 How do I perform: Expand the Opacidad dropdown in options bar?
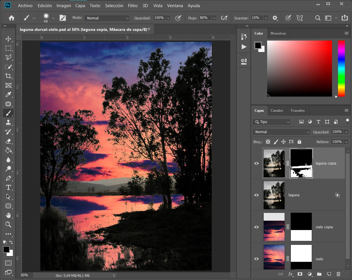point(168,18)
